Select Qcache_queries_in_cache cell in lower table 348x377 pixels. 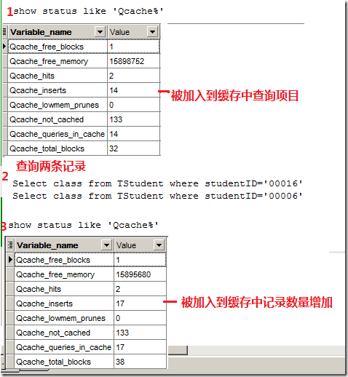click(64, 347)
